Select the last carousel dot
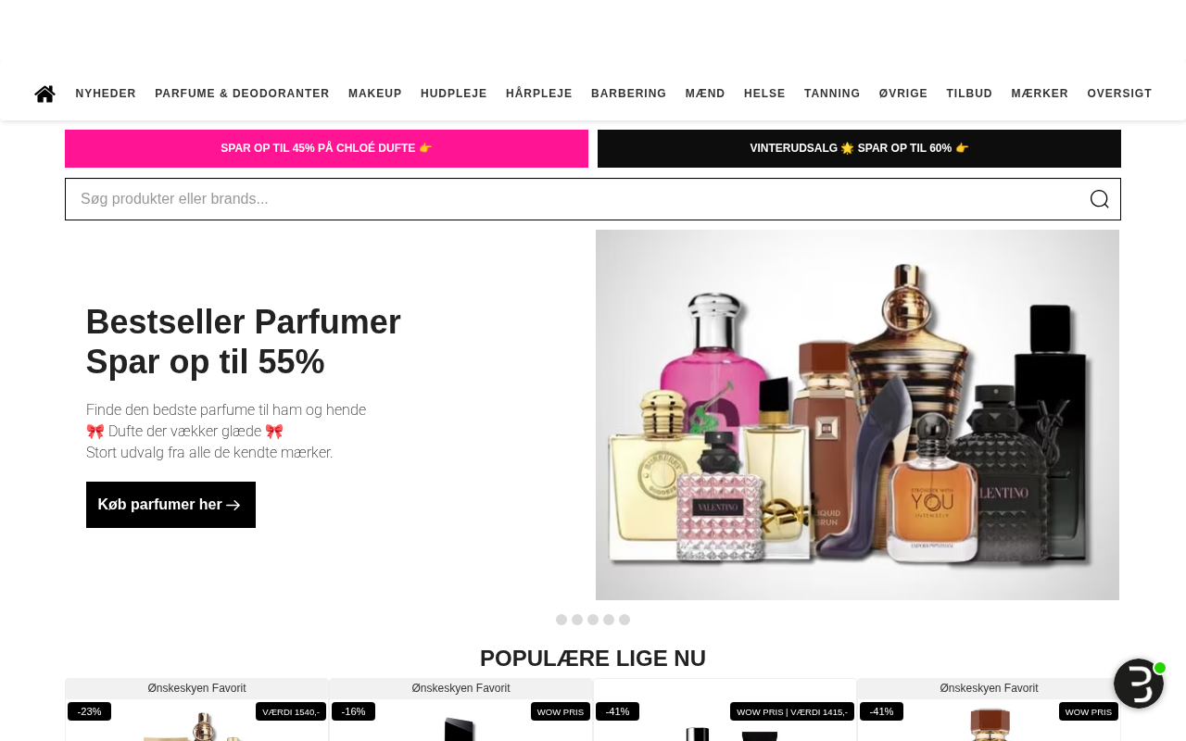This screenshot has height=741, width=1186. coord(625,620)
